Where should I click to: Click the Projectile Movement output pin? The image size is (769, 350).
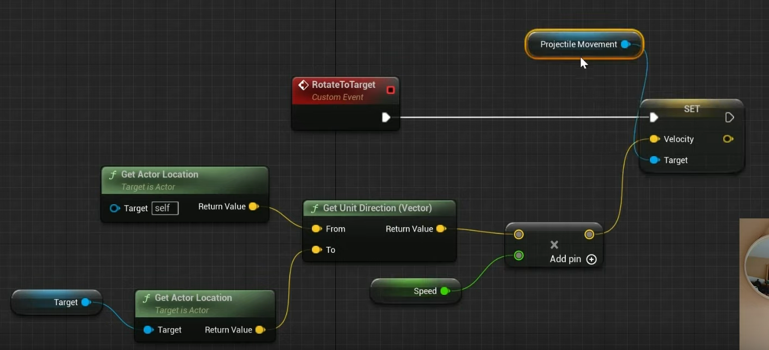click(625, 44)
